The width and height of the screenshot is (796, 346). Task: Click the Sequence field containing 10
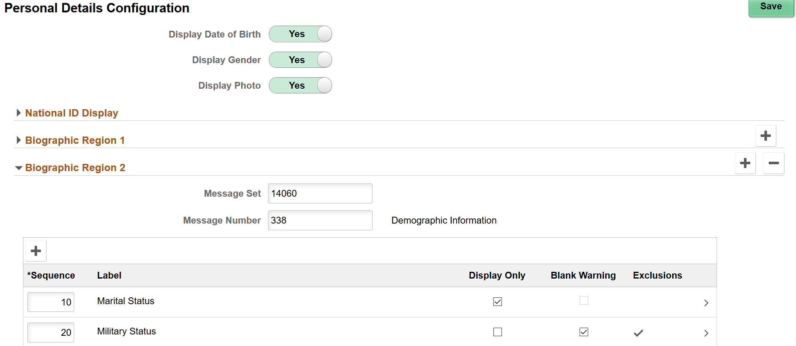(51, 302)
